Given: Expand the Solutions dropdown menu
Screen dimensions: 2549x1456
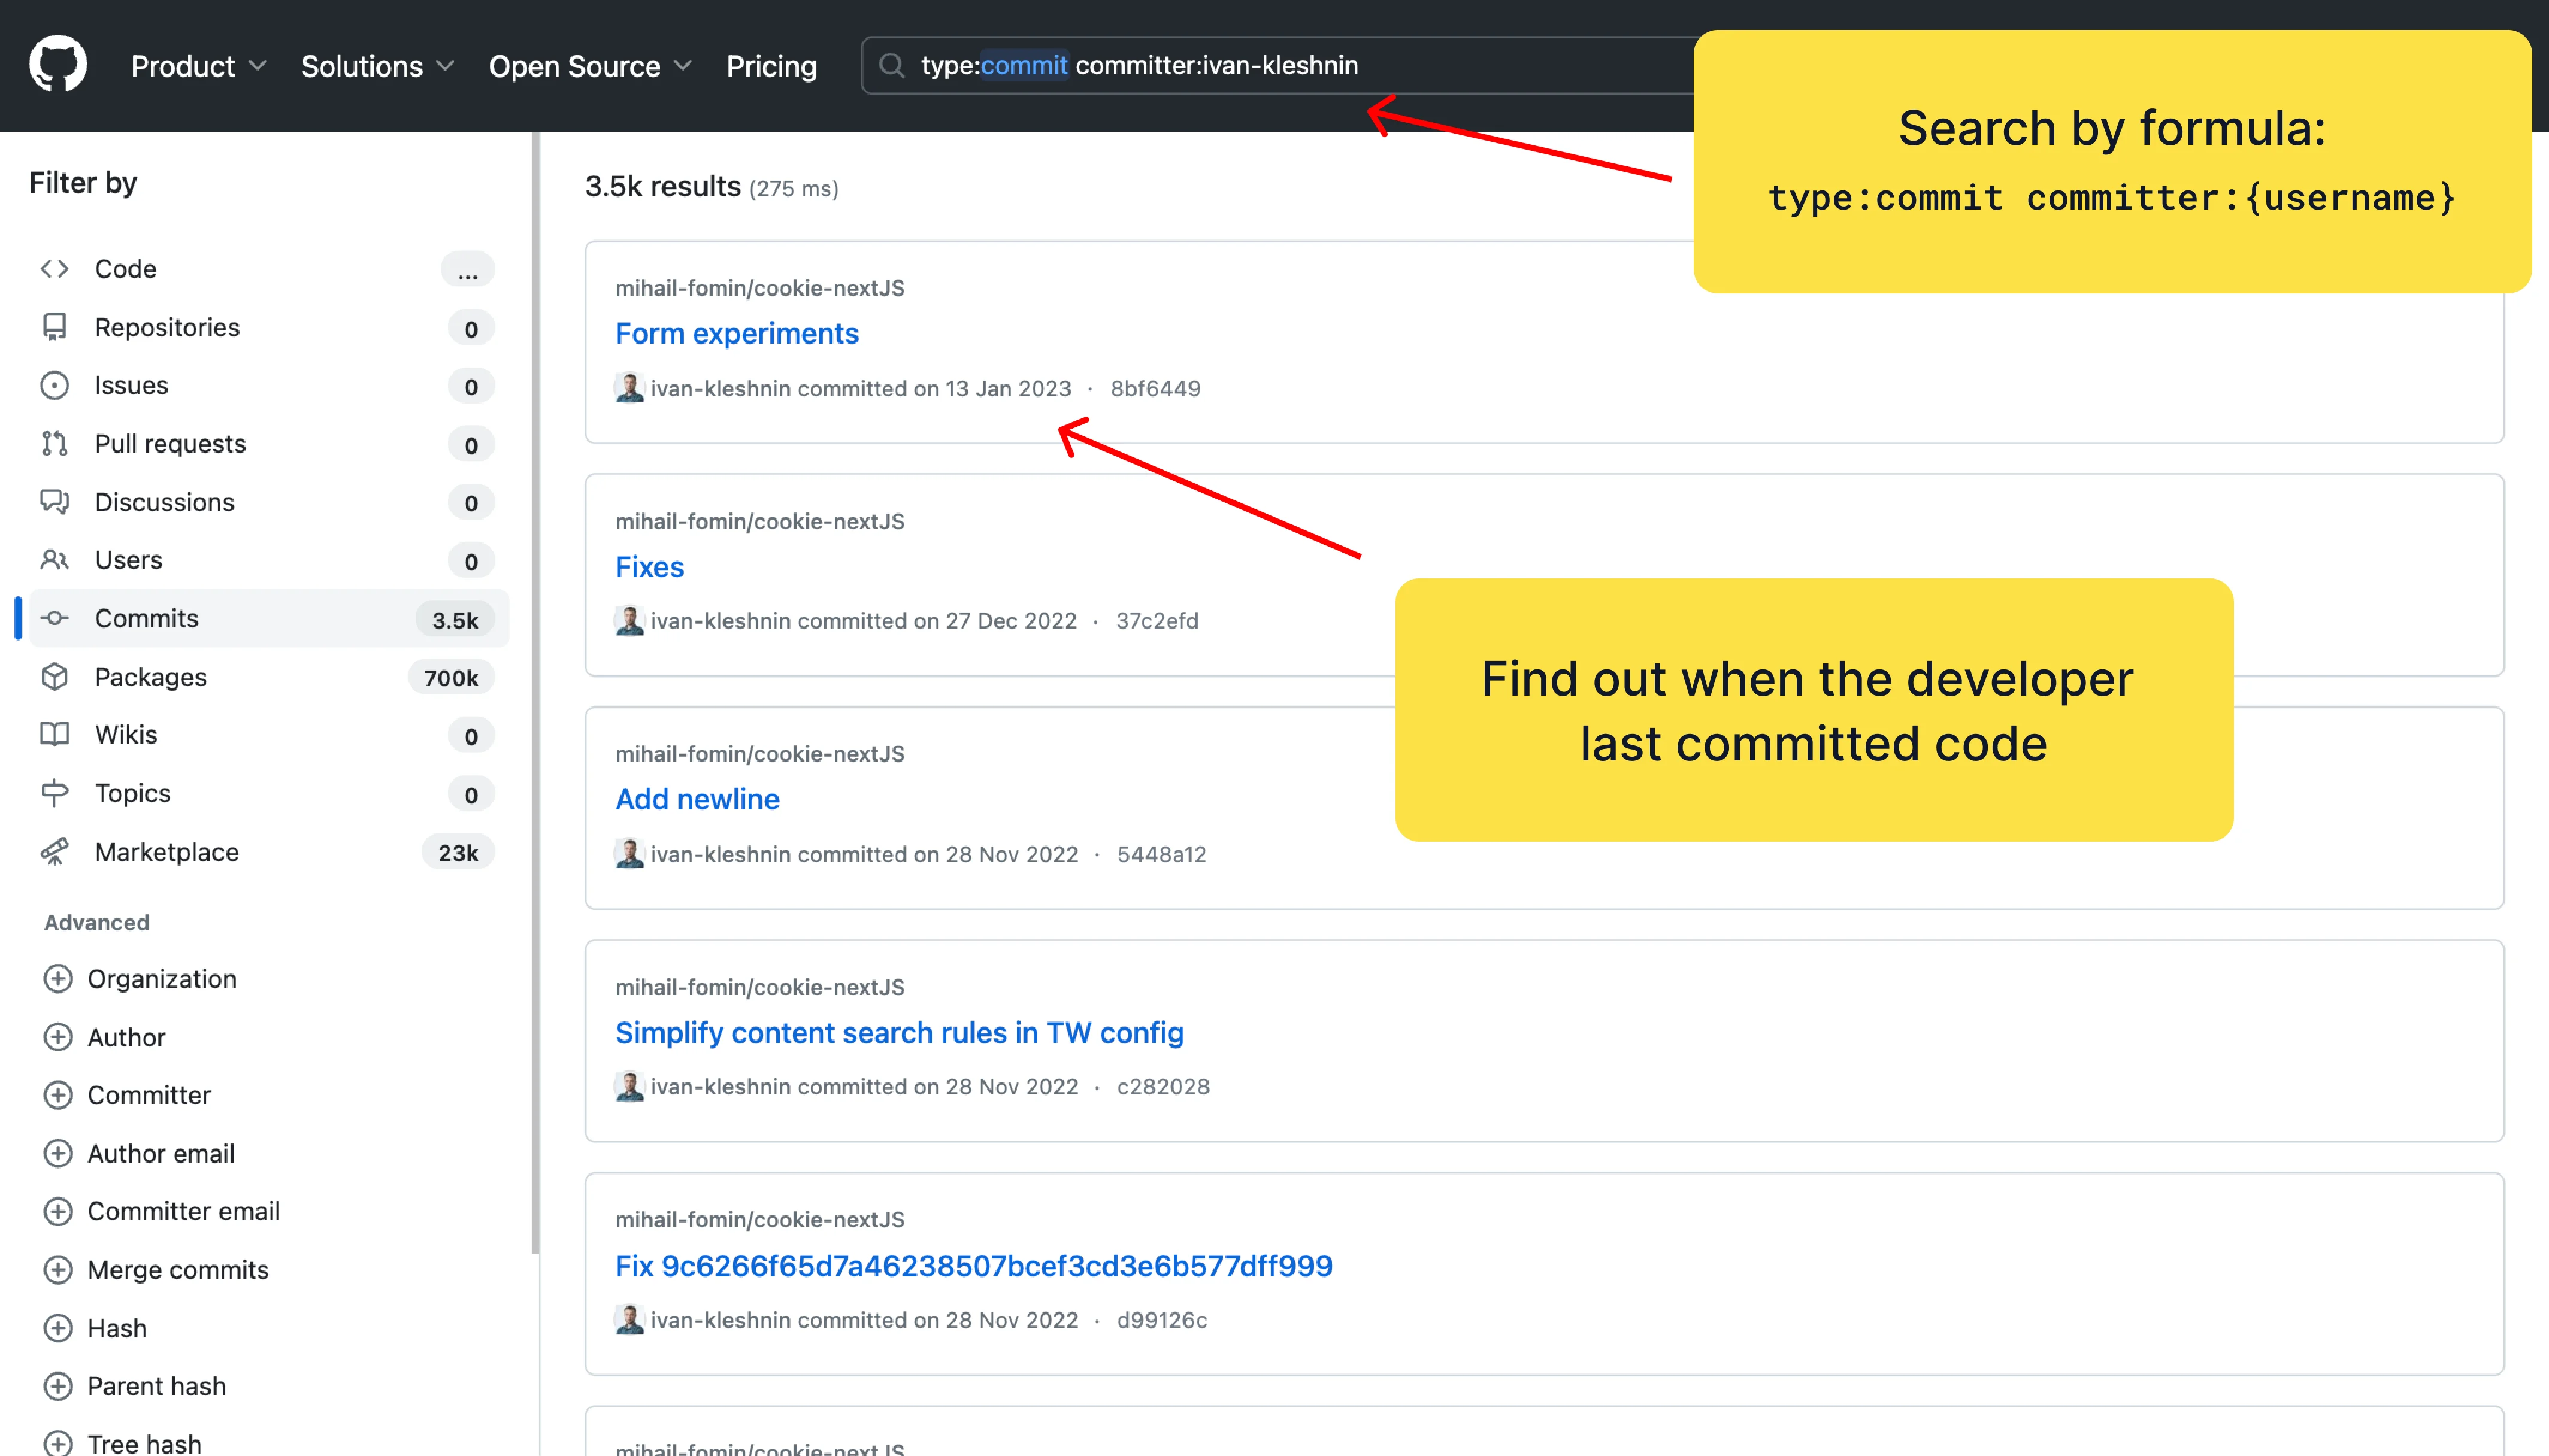Looking at the screenshot, I should point(377,66).
